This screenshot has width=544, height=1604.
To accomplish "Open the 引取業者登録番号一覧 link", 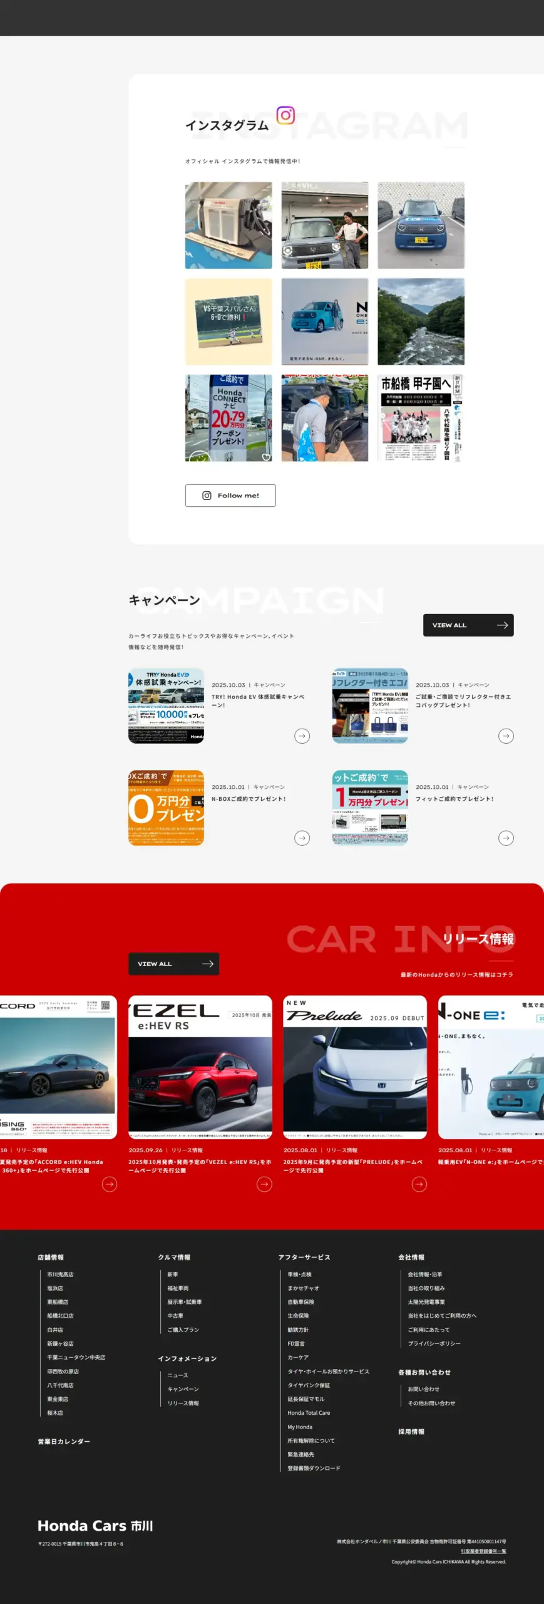I will 483,1551.
